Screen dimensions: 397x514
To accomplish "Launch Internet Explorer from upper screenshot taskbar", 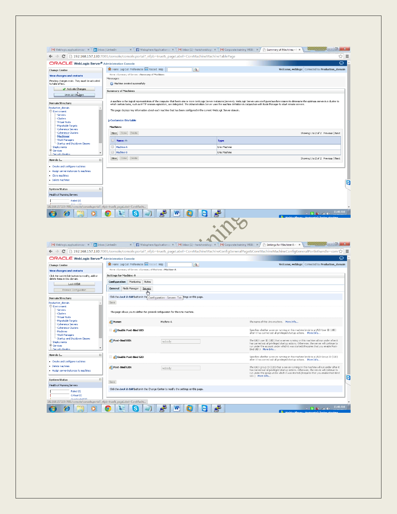I will point(67,213).
